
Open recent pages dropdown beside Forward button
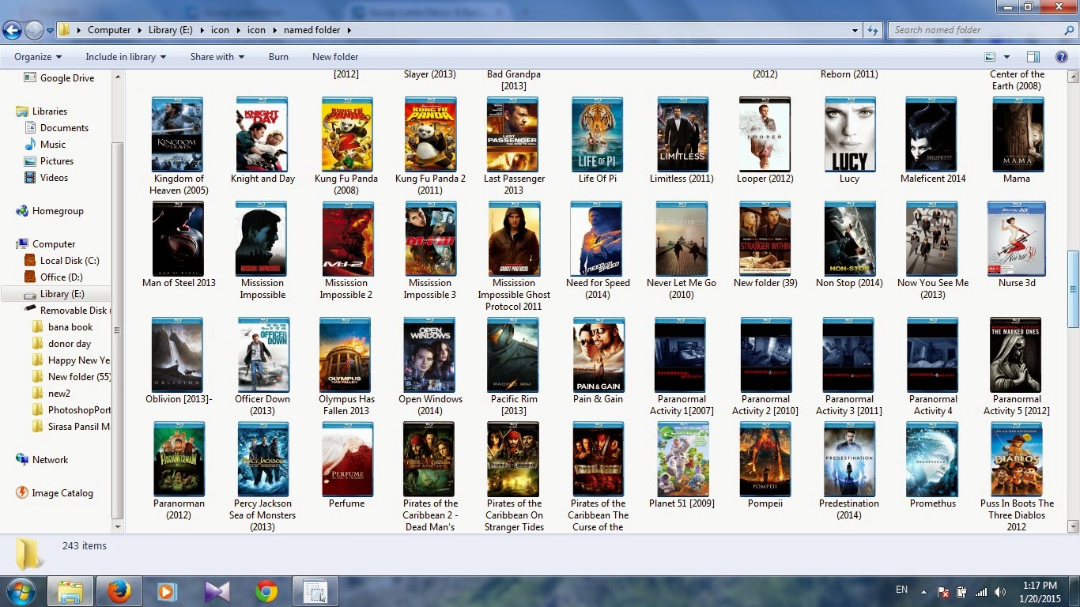pos(51,31)
